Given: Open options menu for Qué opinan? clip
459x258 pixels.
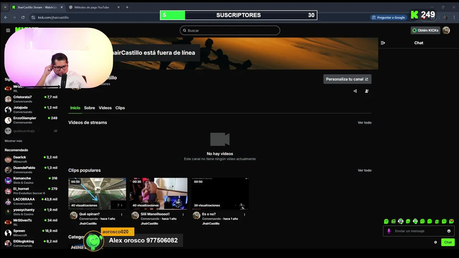Looking at the screenshot, I should 122,215.
